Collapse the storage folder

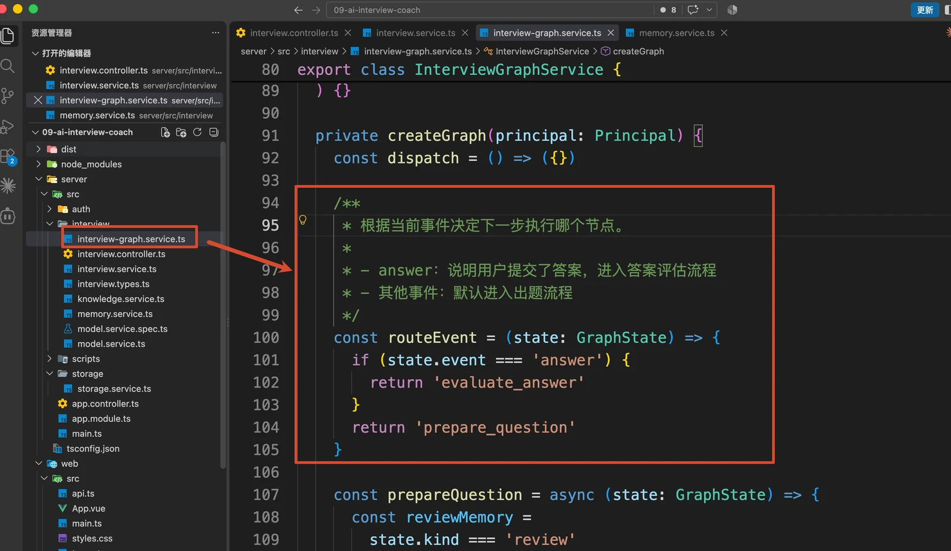(49, 374)
